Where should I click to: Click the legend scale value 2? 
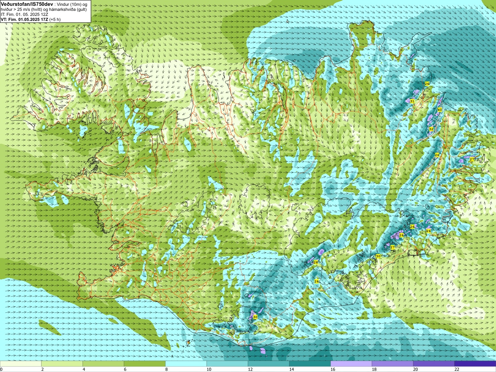coord(42,369)
